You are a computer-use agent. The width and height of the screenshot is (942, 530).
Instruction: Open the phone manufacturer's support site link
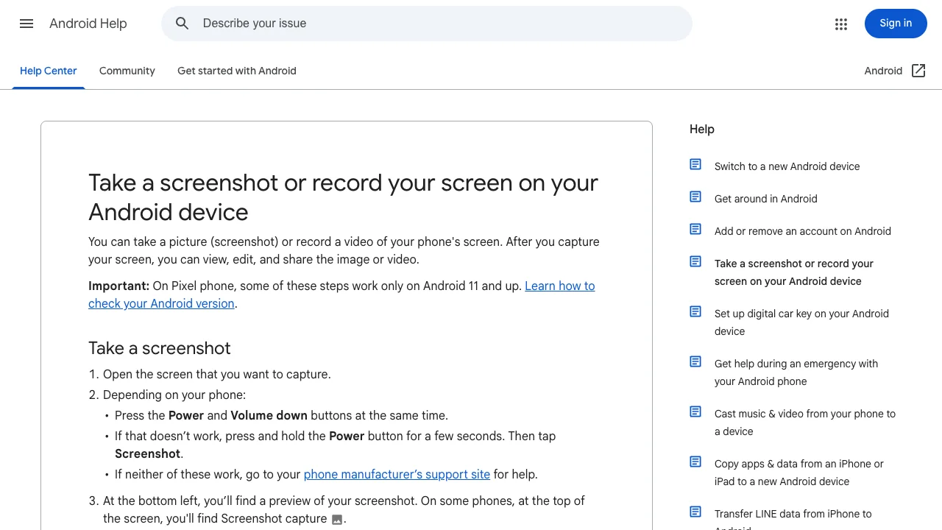(x=397, y=474)
